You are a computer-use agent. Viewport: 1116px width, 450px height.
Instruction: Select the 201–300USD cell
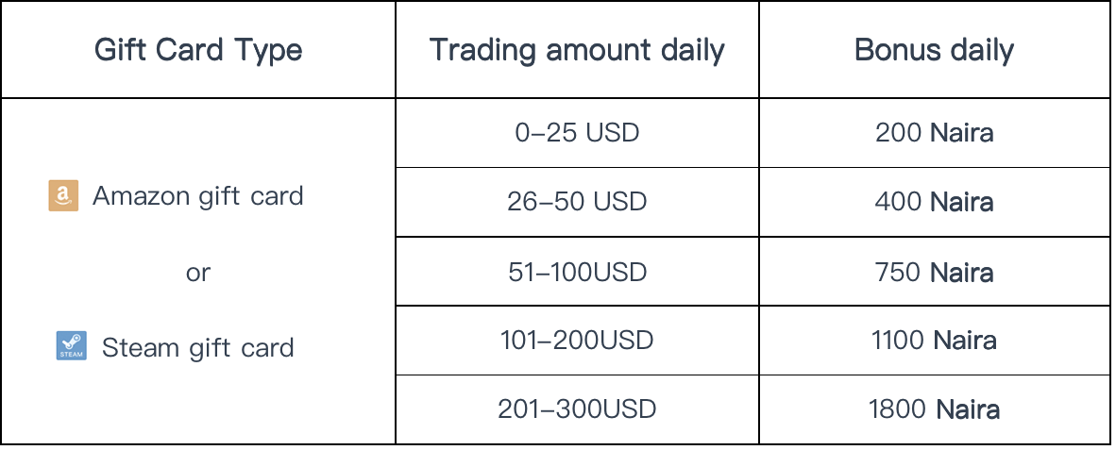click(x=577, y=409)
